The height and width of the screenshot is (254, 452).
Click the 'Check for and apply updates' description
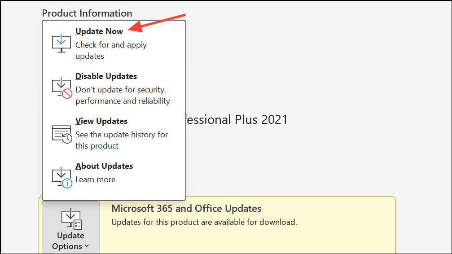111,50
